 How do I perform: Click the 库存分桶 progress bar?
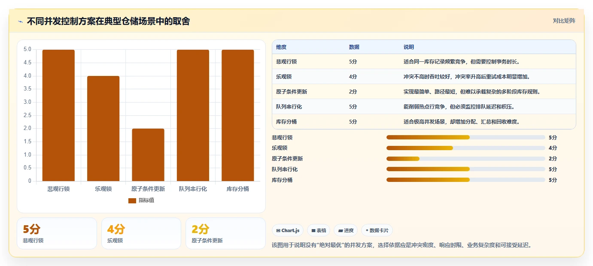point(466,180)
